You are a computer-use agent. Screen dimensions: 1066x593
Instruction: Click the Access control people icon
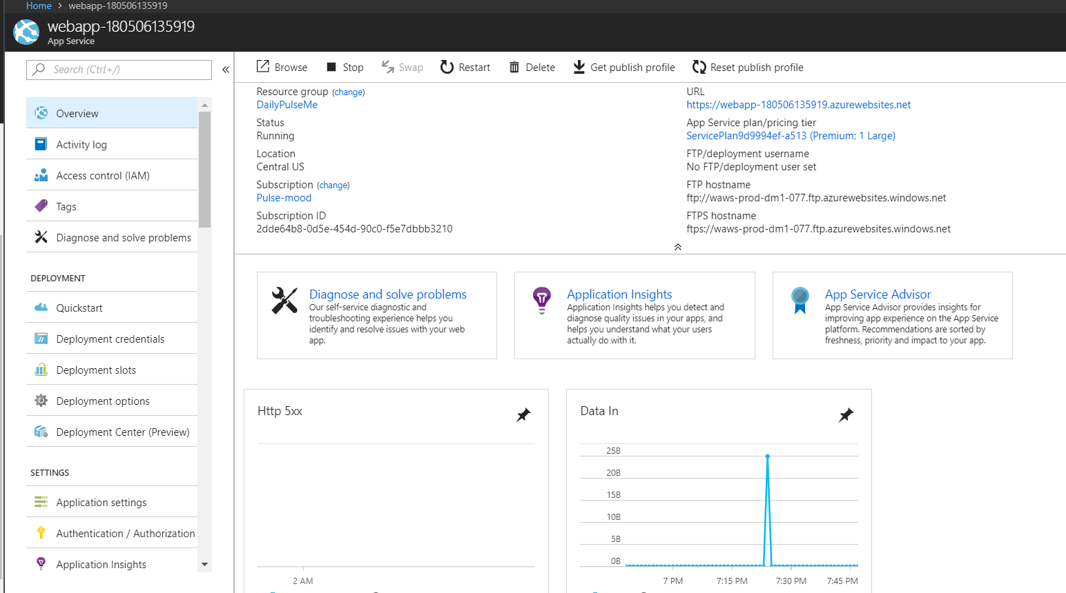[x=41, y=175]
